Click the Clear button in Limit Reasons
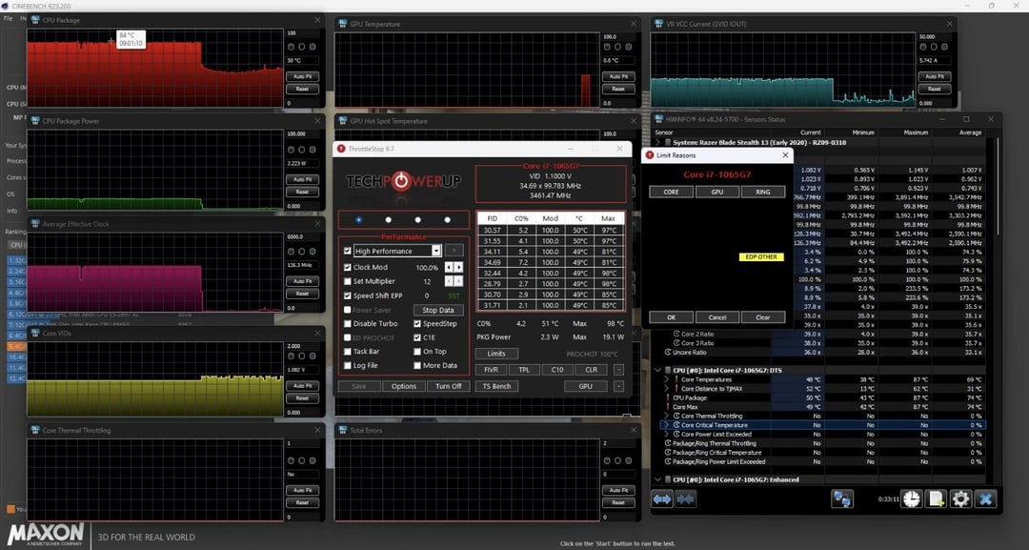The image size is (1029, 550). point(762,317)
